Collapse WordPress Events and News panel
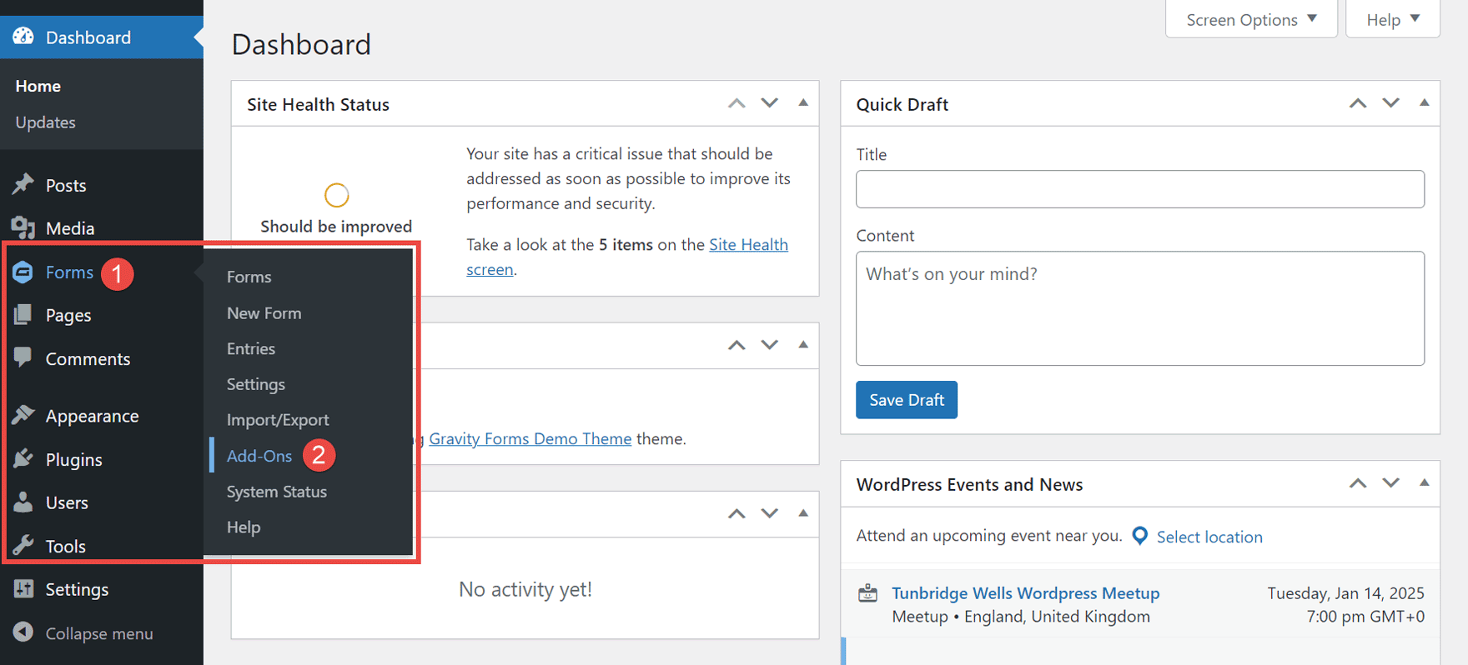This screenshot has height=665, width=1468. [x=1425, y=483]
